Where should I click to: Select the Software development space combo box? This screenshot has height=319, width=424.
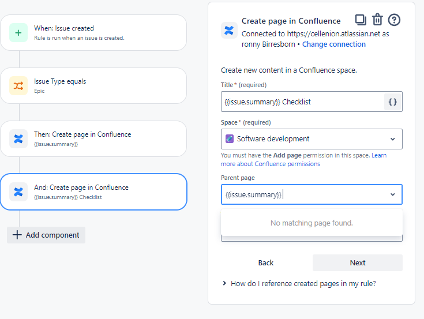pyautogui.click(x=312, y=139)
